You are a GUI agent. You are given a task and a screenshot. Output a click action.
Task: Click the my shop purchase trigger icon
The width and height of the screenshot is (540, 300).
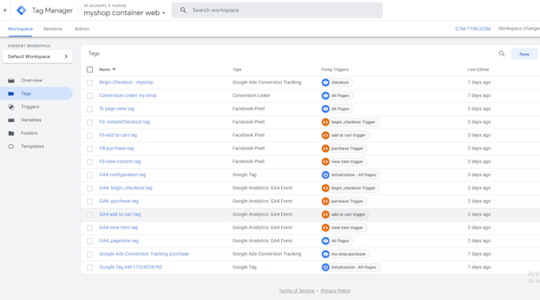pos(326,254)
